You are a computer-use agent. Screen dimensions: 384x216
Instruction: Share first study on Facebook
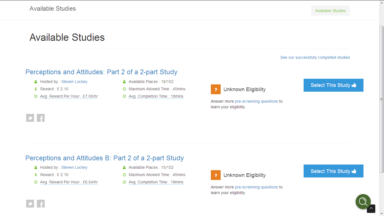41,118
